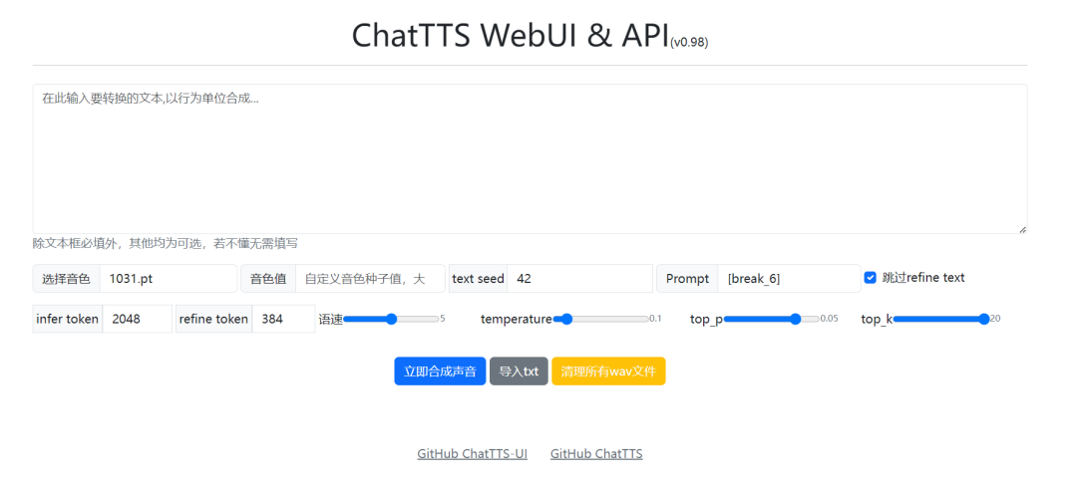This screenshot has height=490, width=1077.
Task: Click the temperature slider
Action: click(601, 319)
